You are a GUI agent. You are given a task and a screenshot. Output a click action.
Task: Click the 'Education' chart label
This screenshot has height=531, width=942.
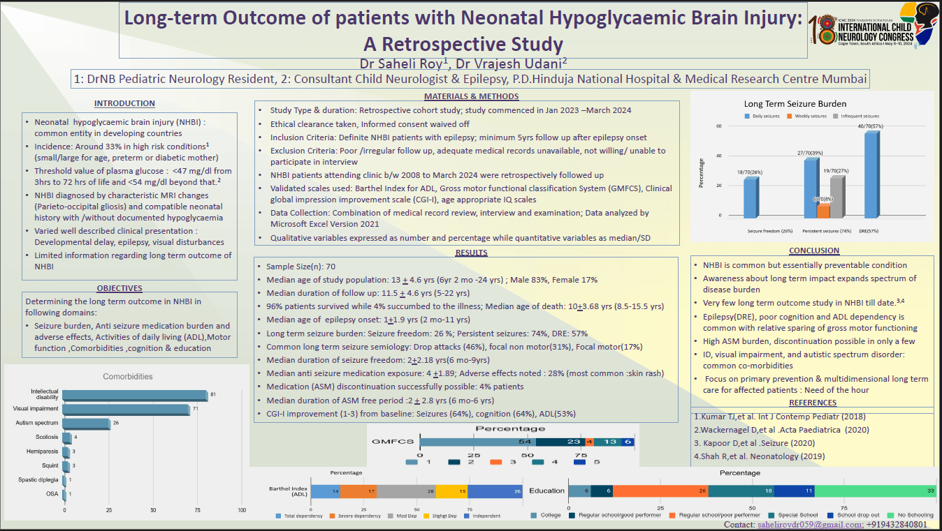pyautogui.click(x=546, y=491)
